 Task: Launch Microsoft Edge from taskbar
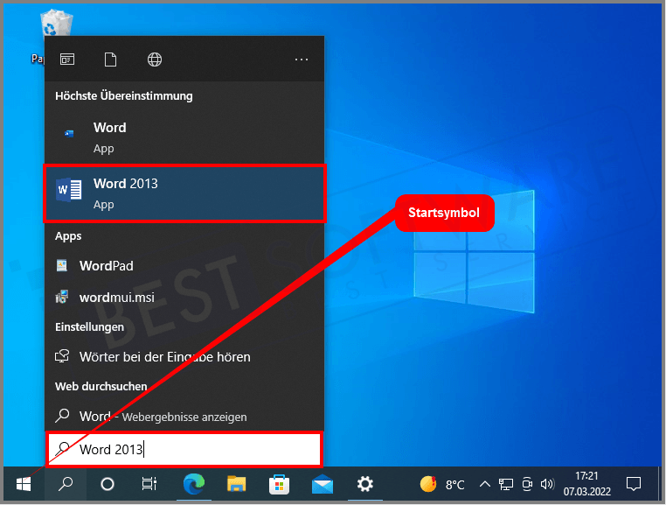click(x=193, y=484)
